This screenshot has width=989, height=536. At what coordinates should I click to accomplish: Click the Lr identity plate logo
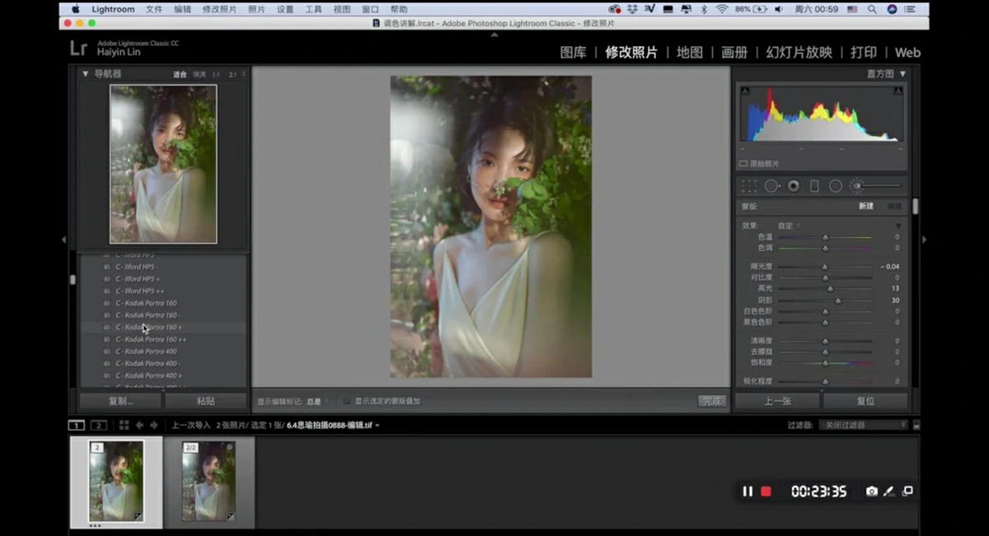[79, 48]
